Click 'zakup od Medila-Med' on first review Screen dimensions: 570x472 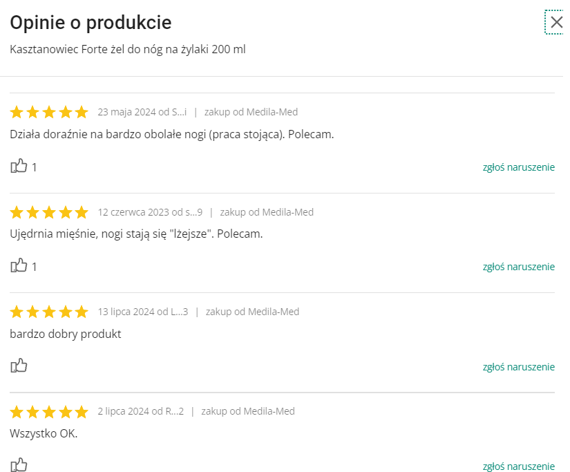coord(251,112)
